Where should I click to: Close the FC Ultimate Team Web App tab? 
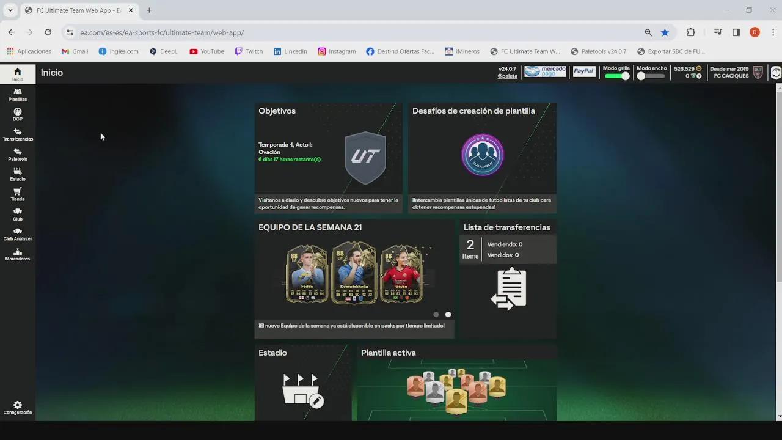click(130, 10)
